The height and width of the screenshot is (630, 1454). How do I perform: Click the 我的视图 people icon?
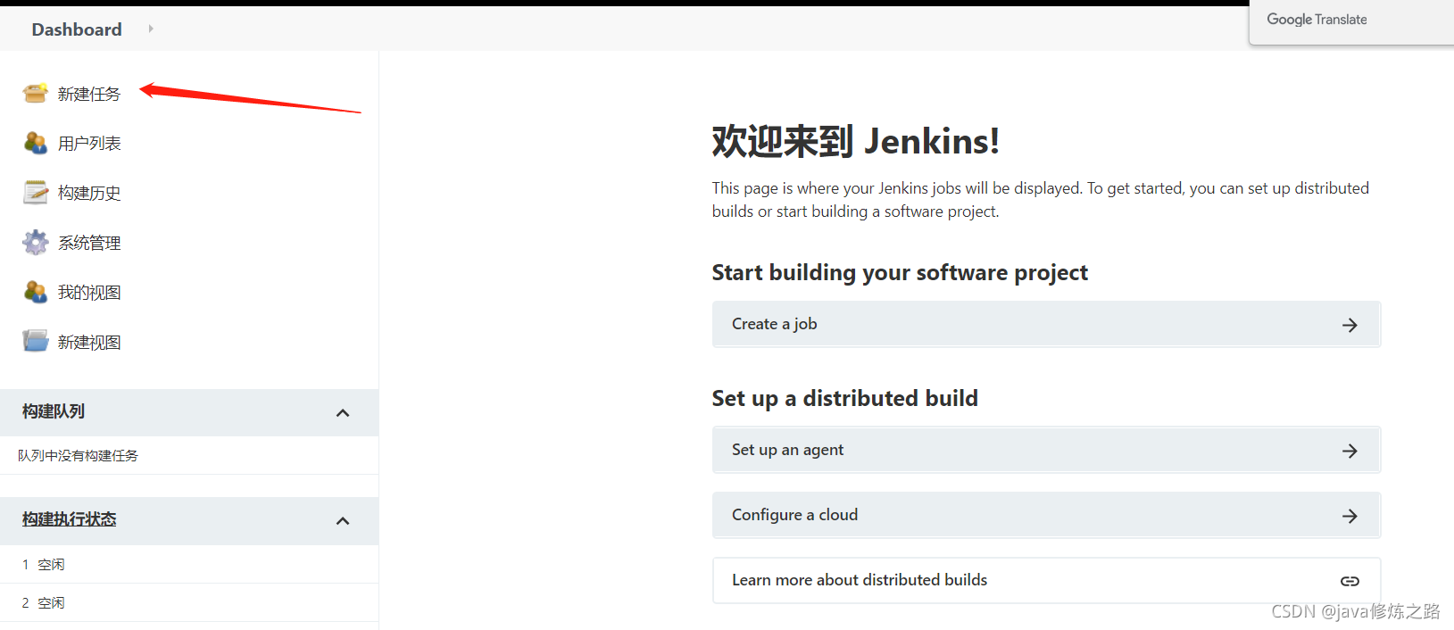(x=36, y=292)
